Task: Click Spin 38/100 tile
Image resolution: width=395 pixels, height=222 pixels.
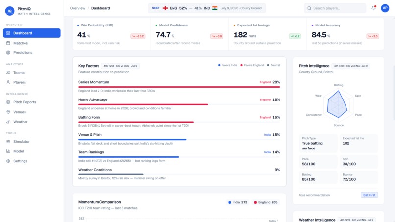Action: pyautogui.click(x=359, y=162)
